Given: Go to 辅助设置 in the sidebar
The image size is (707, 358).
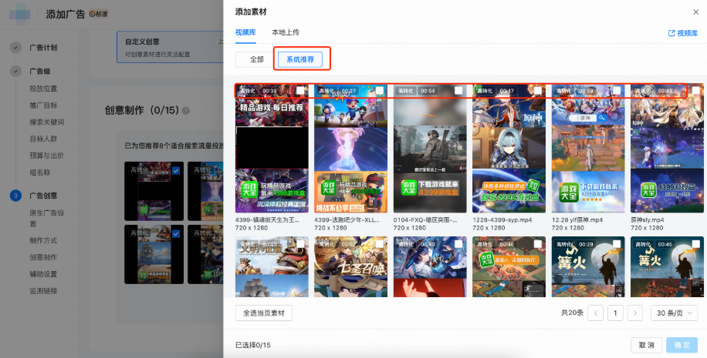Looking at the screenshot, I should pyautogui.click(x=43, y=274).
